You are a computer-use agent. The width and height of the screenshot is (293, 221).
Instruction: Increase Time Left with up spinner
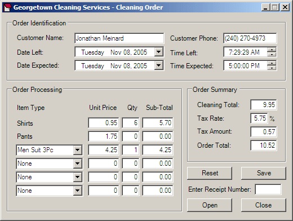click(272, 50)
